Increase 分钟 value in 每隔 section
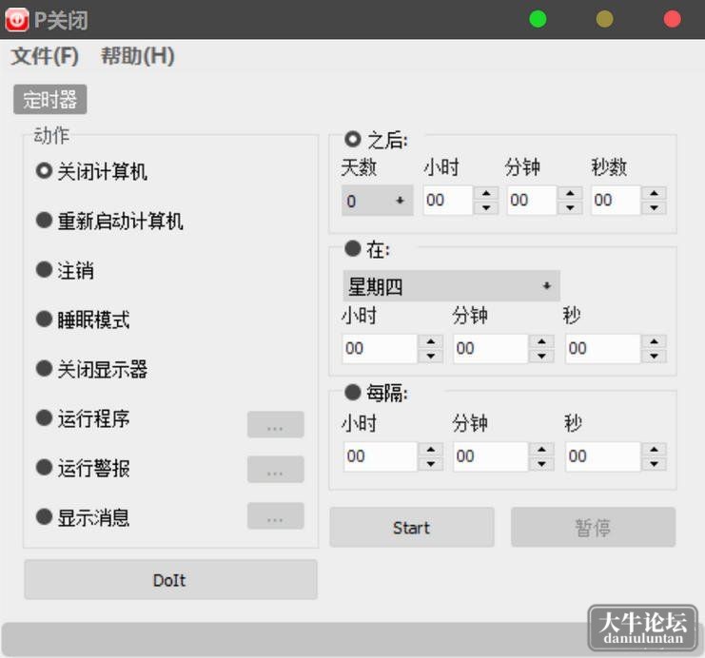This screenshot has width=705, height=658. pyautogui.click(x=541, y=450)
